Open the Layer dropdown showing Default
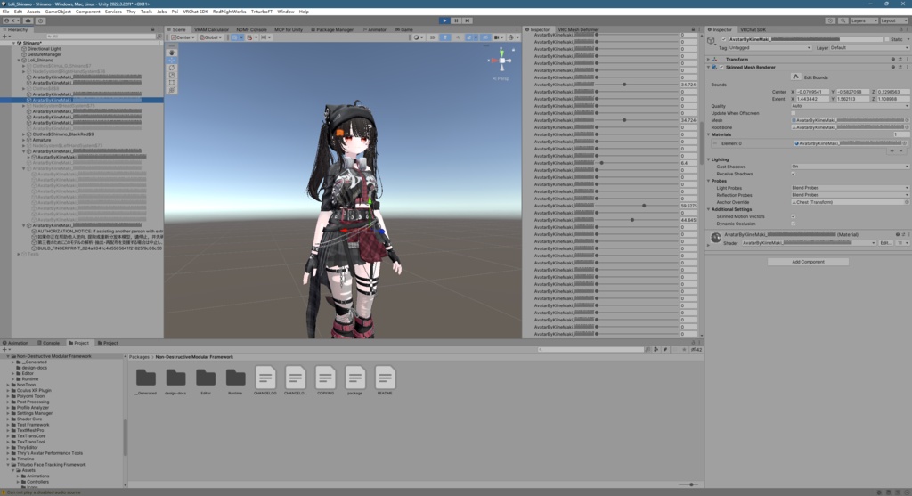912x496 pixels. (x=869, y=48)
